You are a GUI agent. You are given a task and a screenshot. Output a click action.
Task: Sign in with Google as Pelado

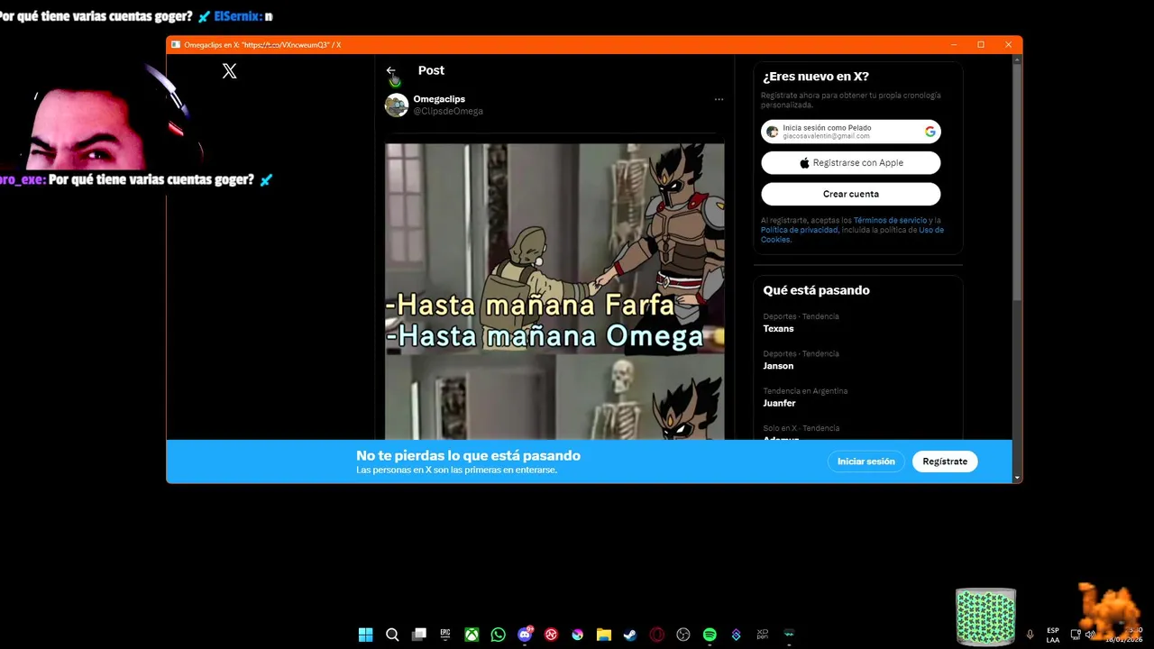click(x=850, y=132)
